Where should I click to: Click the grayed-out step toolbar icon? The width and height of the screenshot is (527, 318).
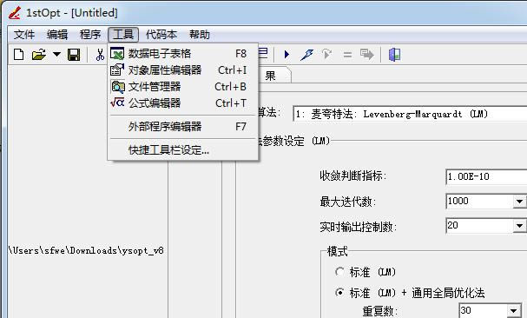(326, 54)
